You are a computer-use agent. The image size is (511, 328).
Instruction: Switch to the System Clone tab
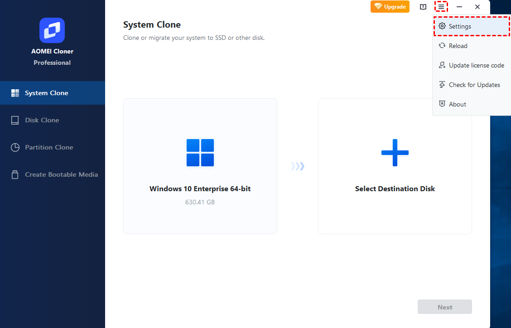[53, 93]
